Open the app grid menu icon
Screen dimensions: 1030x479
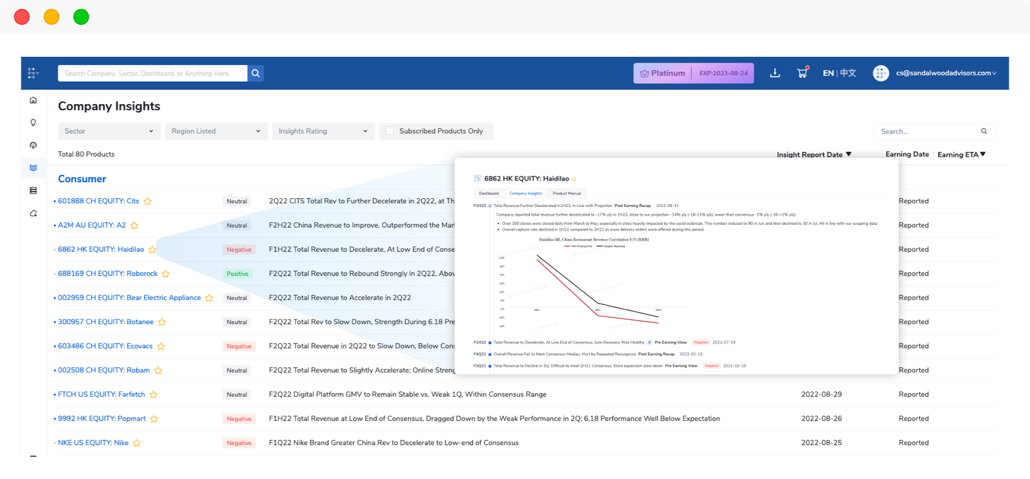[x=33, y=73]
